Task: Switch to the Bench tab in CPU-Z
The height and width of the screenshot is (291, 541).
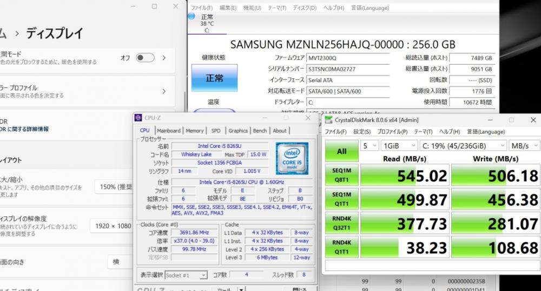Action: [x=260, y=131]
